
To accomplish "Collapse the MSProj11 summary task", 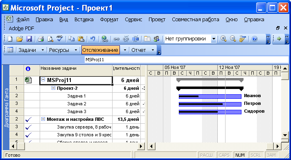I will [43, 80].
